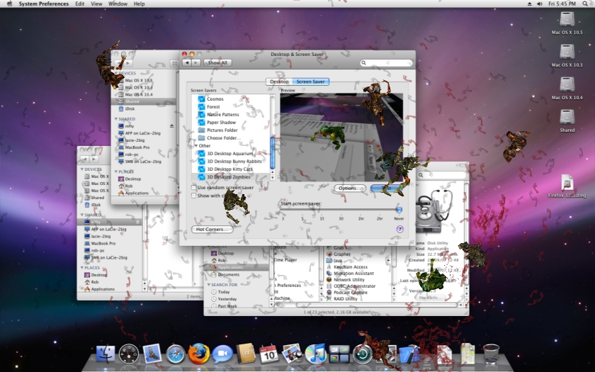
Task: Select MacBook Pro in Finder window with nifty selected
Action: pos(103,243)
